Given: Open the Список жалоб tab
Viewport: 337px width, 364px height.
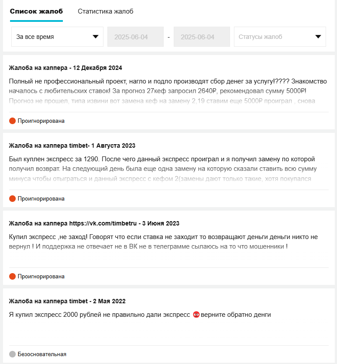Looking at the screenshot, I should [x=36, y=11].
